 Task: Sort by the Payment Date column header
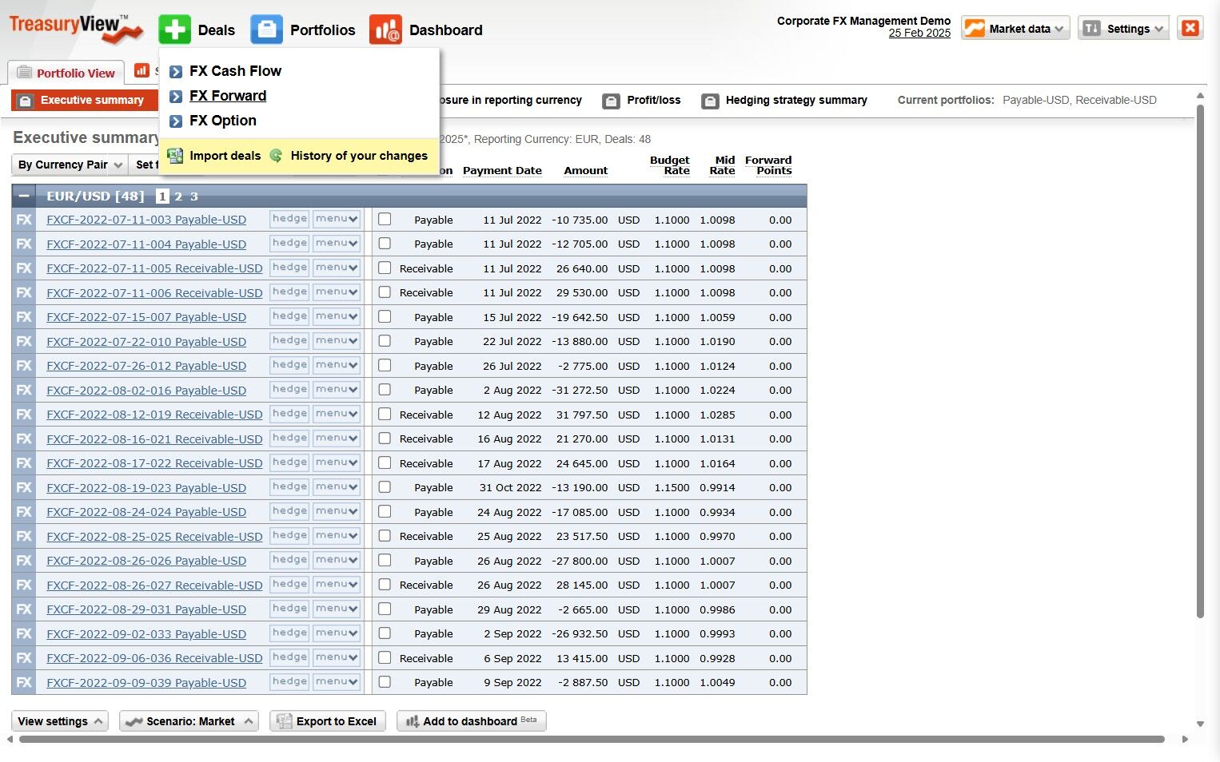502,171
